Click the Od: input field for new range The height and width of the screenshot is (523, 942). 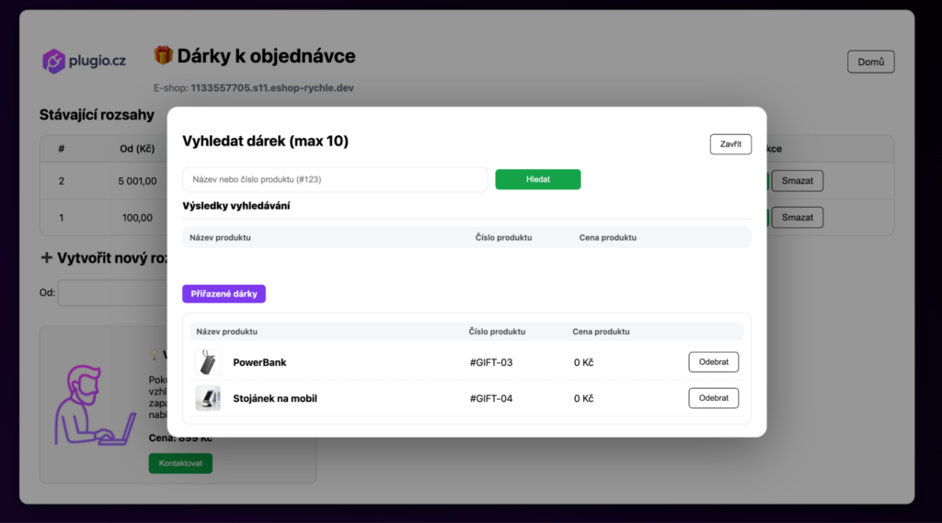110,293
